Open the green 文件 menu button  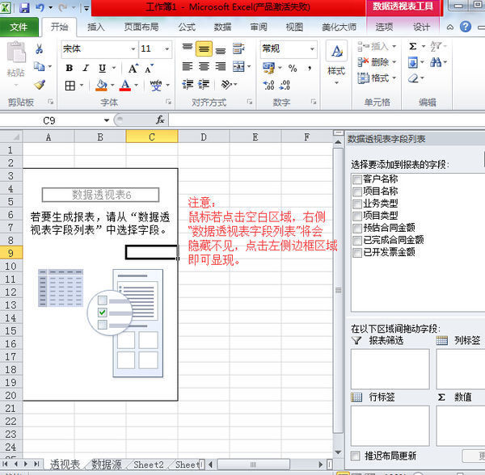[19, 27]
